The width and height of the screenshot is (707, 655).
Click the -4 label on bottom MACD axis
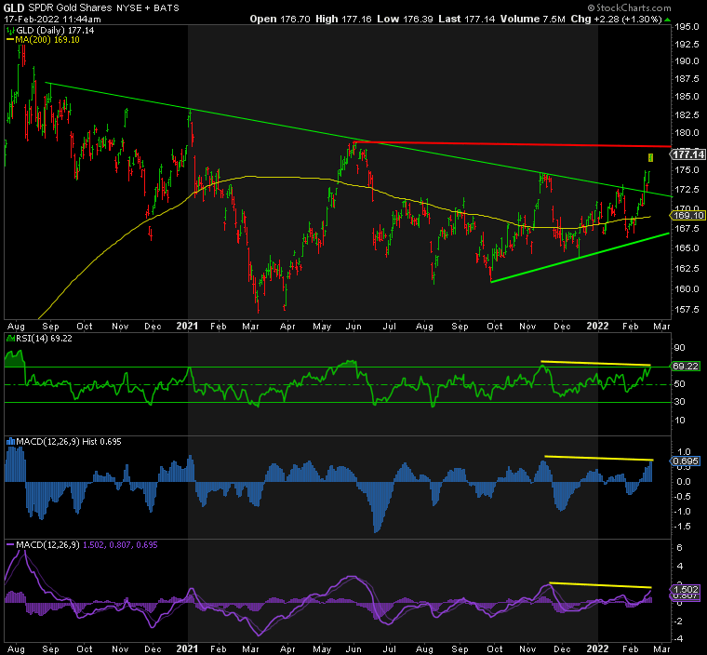(x=678, y=639)
